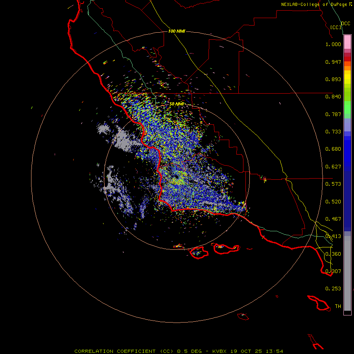This screenshot has height=354, width=354.
Task: Click the DCC label above the color bar
Action: pyautogui.click(x=345, y=24)
